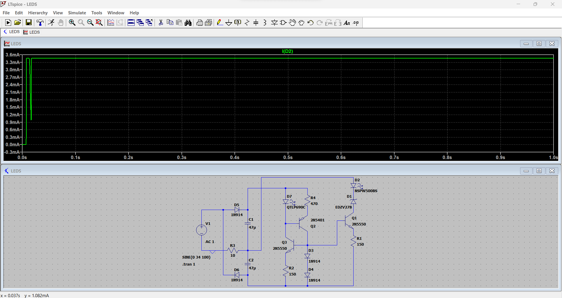Image resolution: width=562 pixels, height=298 pixels.
Task: Open the Edit menu
Action: [19, 13]
